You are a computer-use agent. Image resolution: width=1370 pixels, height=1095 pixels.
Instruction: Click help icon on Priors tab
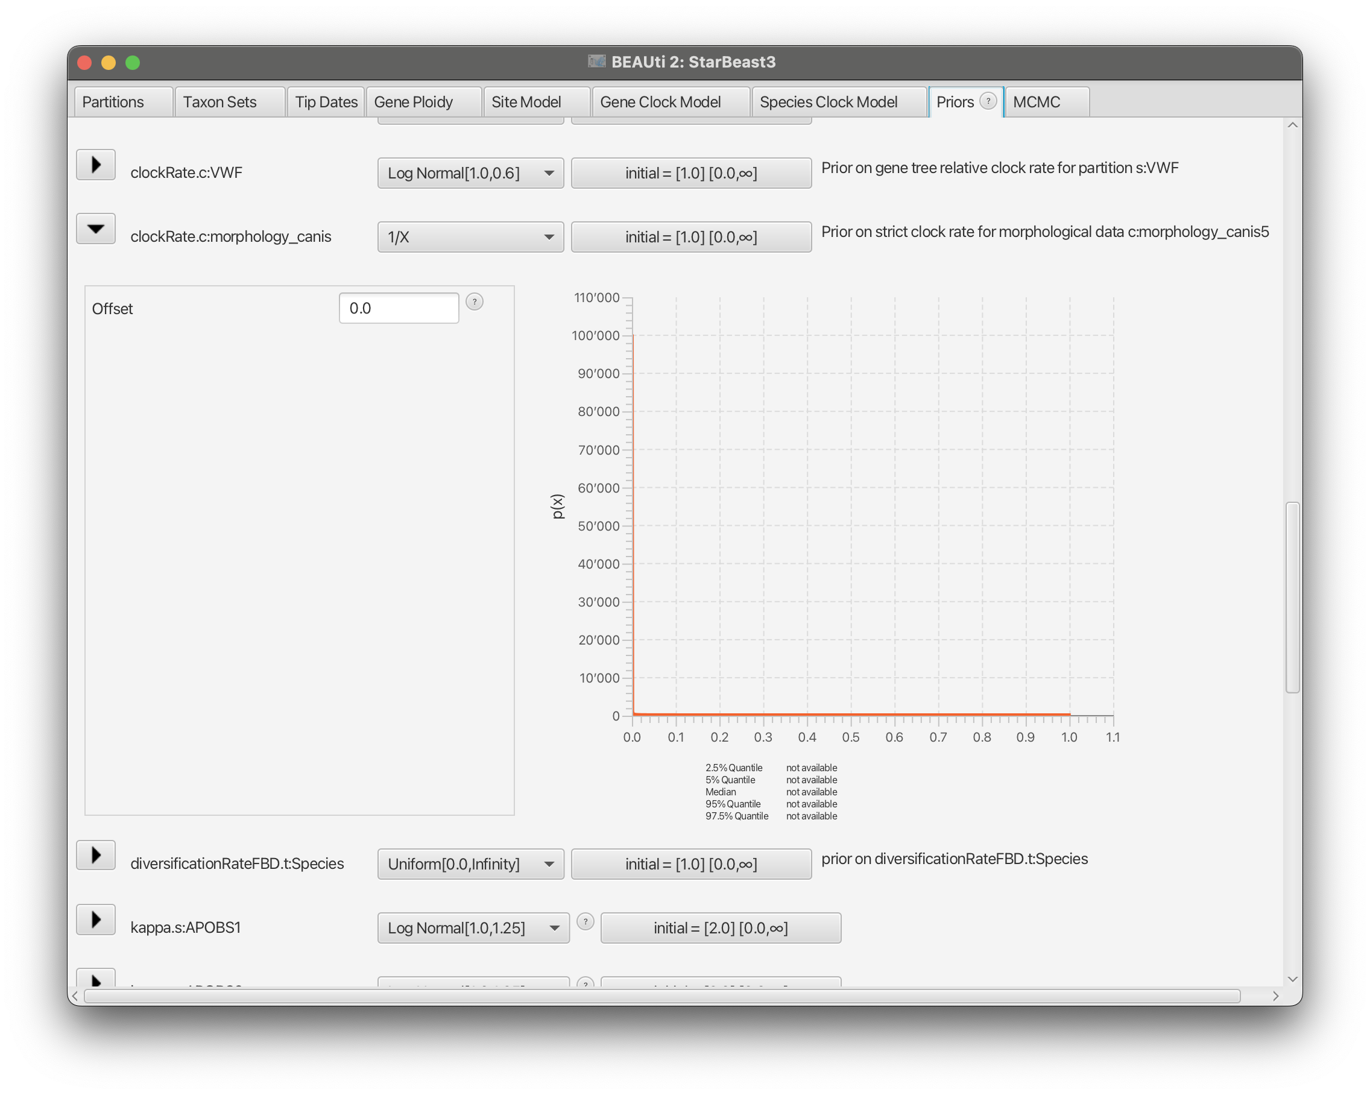(988, 101)
